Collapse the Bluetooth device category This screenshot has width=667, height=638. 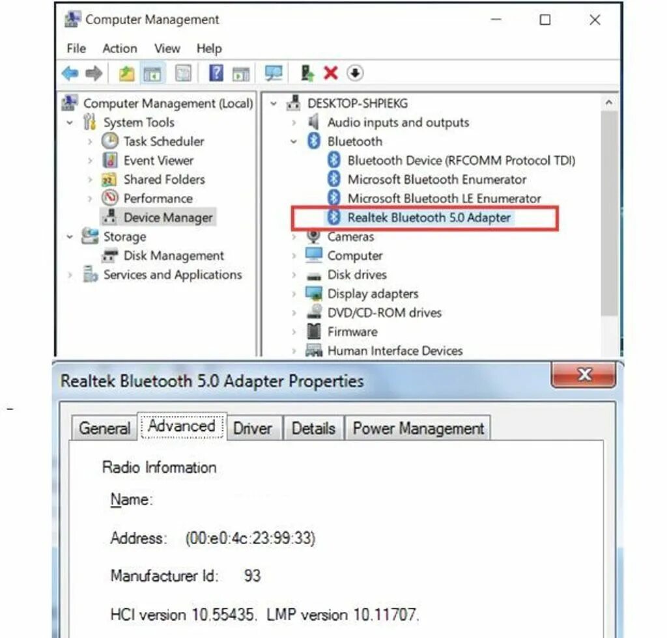(294, 141)
